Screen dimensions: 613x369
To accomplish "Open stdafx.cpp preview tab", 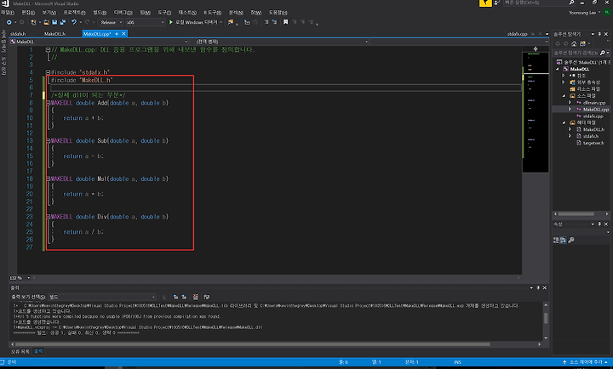I will click(x=517, y=34).
